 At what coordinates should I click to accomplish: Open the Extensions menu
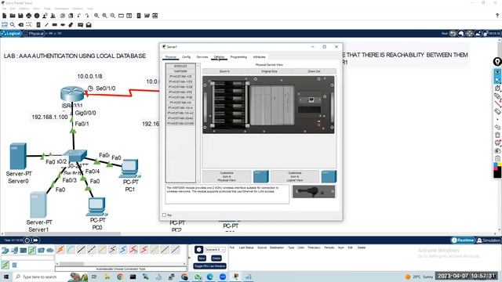tap(61, 9)
